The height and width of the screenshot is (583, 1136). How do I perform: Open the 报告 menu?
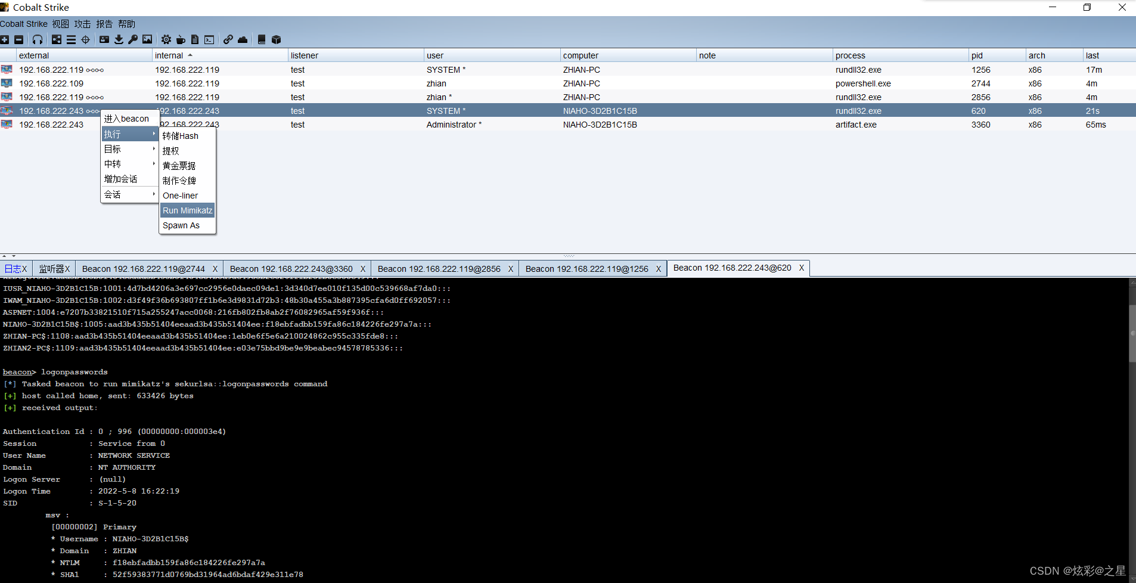(x=104, y=24)
